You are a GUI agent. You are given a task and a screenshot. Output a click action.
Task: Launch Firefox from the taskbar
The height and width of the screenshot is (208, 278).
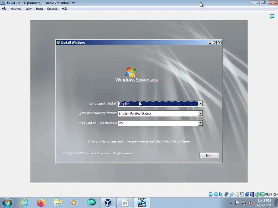click(41, 203)
